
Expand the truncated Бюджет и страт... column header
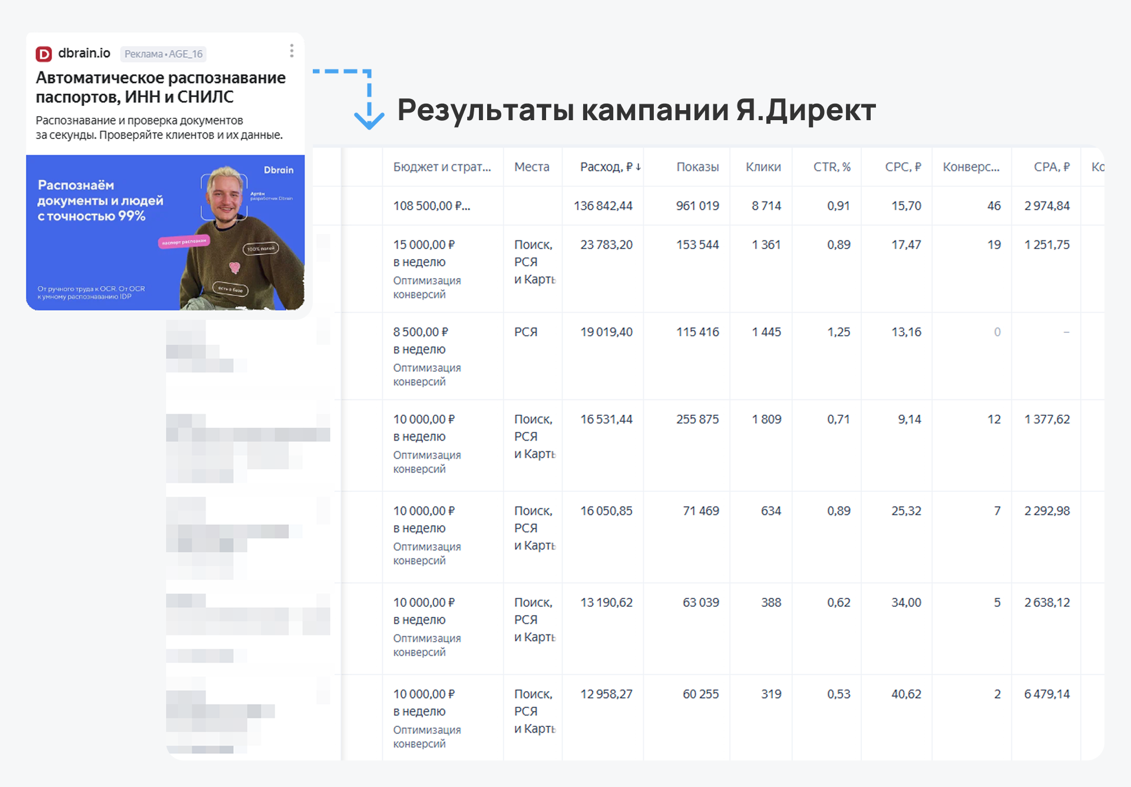point(443,167)
